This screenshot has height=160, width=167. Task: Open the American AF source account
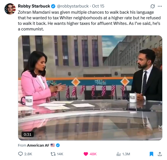click(x=38, y=145)
